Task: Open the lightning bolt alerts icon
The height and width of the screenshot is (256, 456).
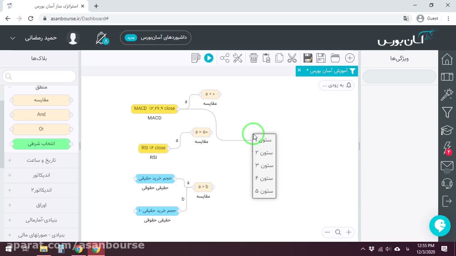Action: [x=447, y=148]
